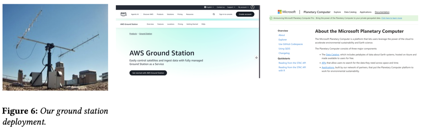Click the user profile avatar icon
Screen dimensions: 421x129
[x=252, y=7]
